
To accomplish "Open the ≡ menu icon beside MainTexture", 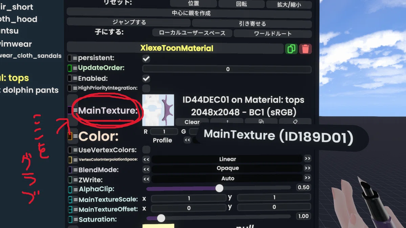I will tap(75, 110).
